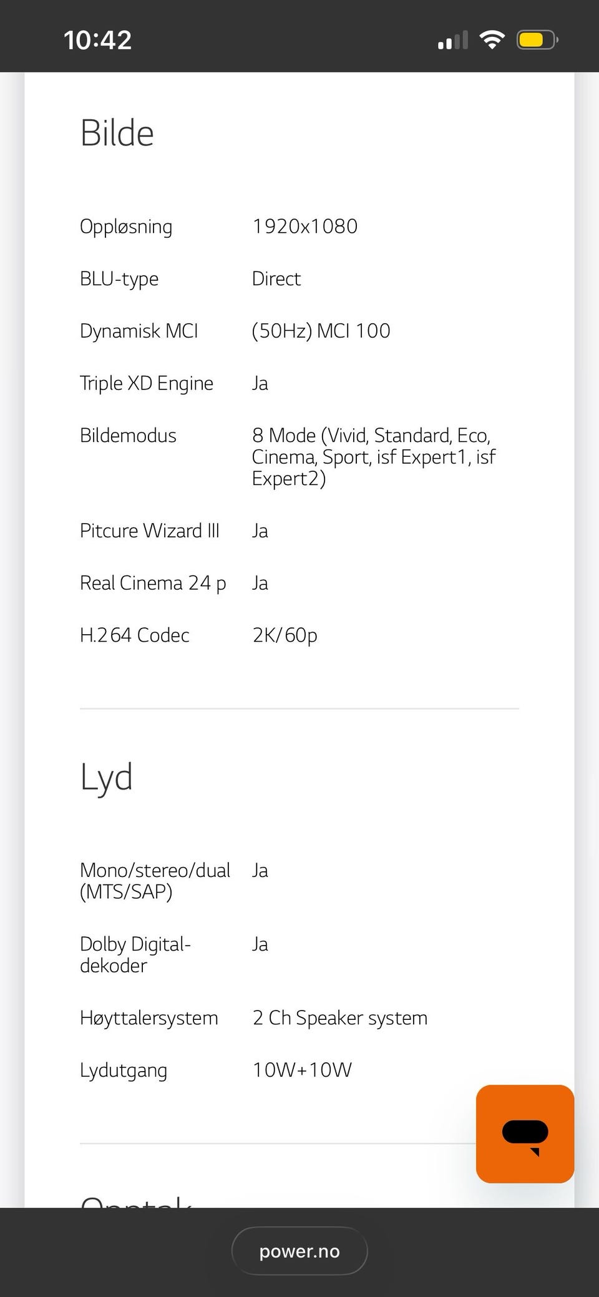This screenshot has height=1297, width=599.
Task: Click the Real Cinema 24 p label
Action: pos(153,584)
